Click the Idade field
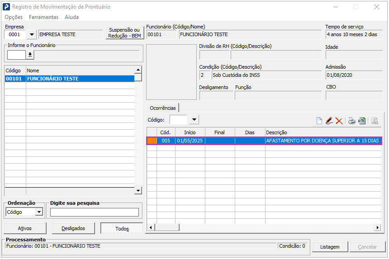Screen dimensions: 389x259 click(354, 55)
